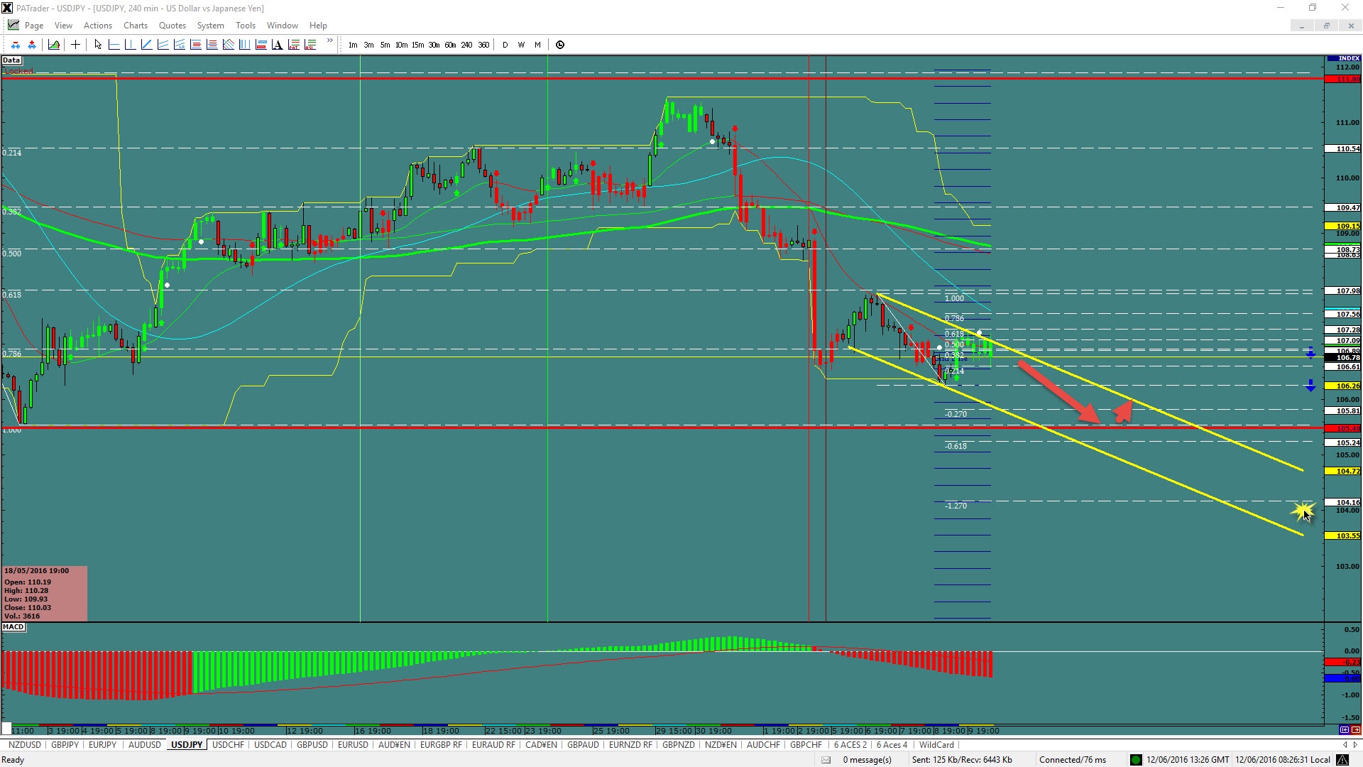Select the red-blue shaded band tool

click(x=261, y=45)
